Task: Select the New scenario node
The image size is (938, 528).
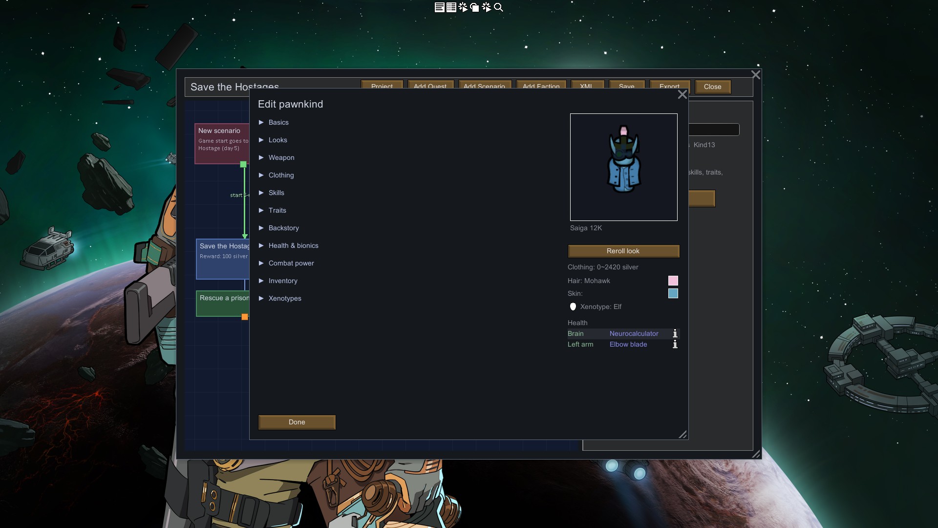Action: [222, 144]
